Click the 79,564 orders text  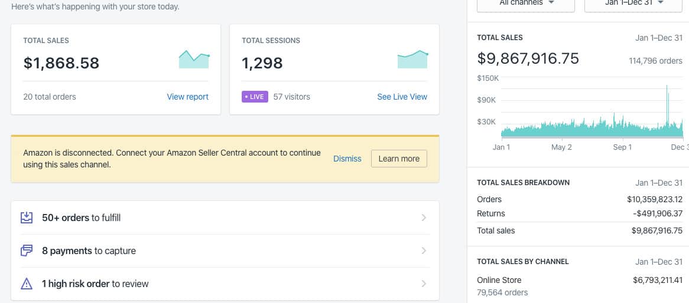point(503,292)
